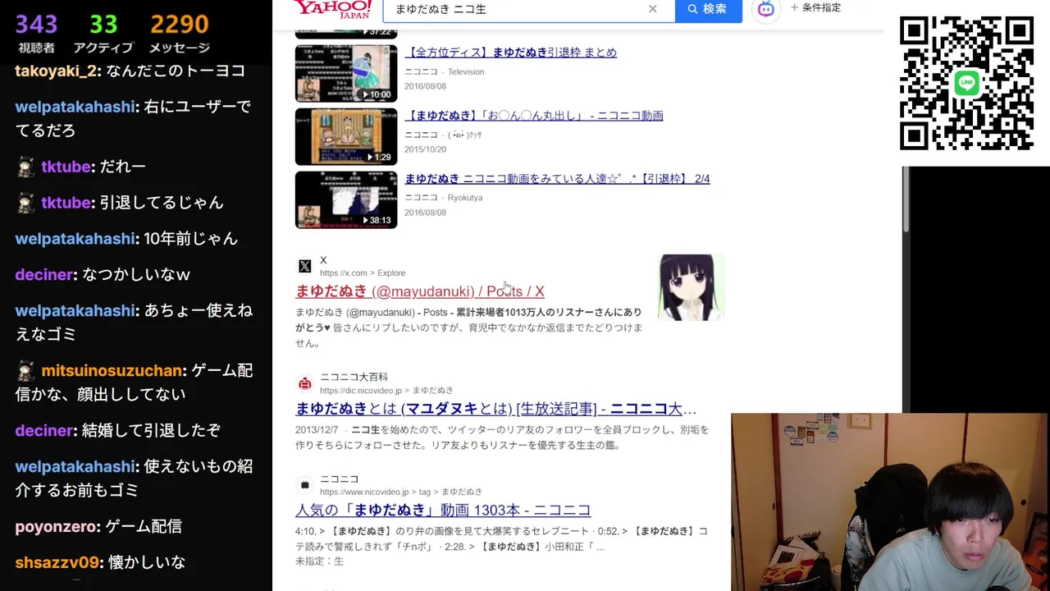
Task: Open the 条件指定 search conditions option
Action: pos(816,8)
